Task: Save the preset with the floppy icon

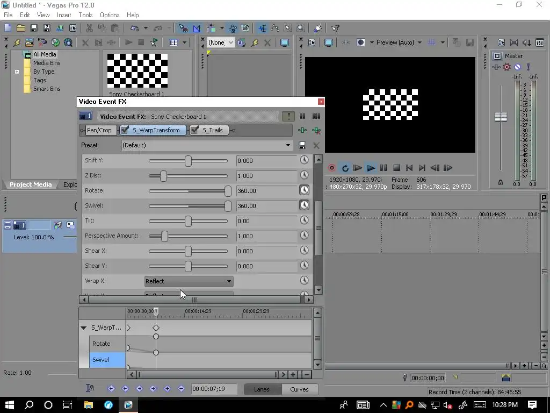Action: pyautogui.click(x=302, y=145)
